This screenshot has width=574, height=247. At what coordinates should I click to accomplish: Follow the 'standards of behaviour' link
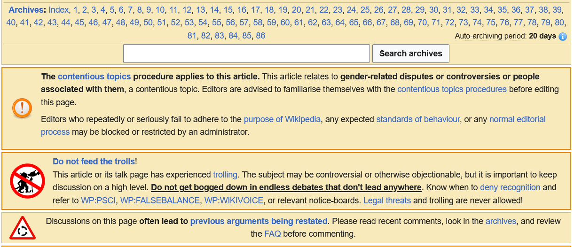click(x=418, y=119)
